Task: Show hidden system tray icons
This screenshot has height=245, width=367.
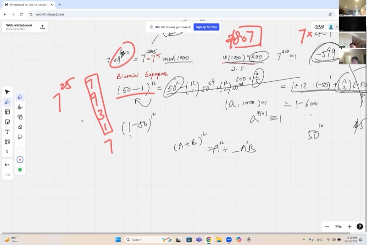Action: (x=304, y=239)
